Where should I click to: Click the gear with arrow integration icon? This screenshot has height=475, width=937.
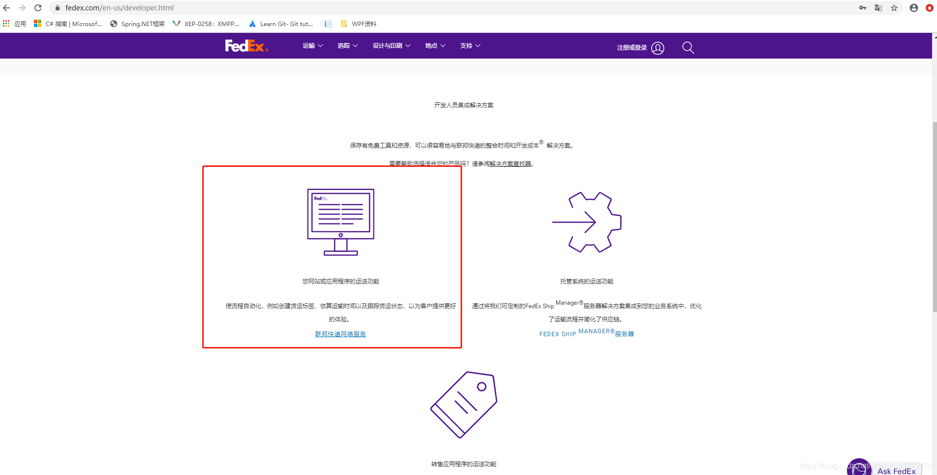click(587, 222)
